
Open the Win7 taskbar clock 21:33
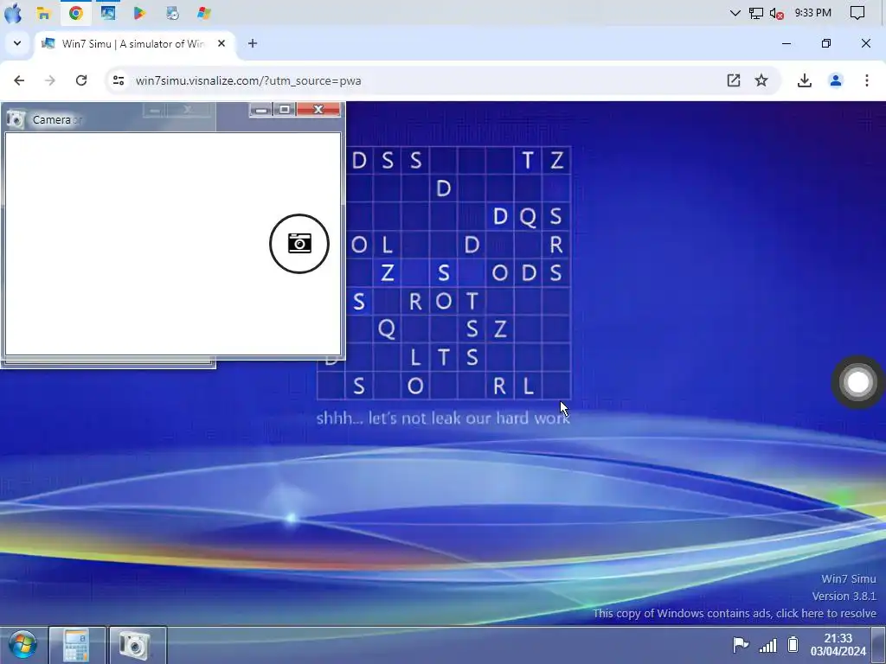click(838, 645)
